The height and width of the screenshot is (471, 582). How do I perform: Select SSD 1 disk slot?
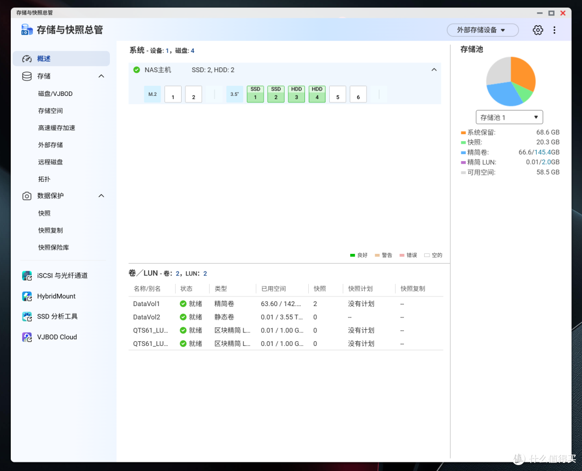coord(255,94)
